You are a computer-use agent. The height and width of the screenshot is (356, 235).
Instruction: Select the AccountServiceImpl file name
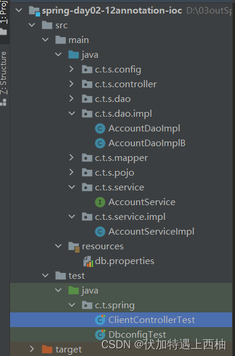point(151,232)
